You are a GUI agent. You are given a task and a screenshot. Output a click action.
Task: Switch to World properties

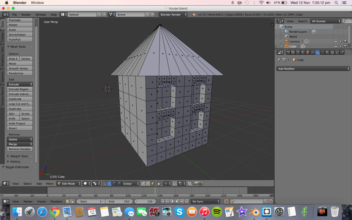pos(303,52)
